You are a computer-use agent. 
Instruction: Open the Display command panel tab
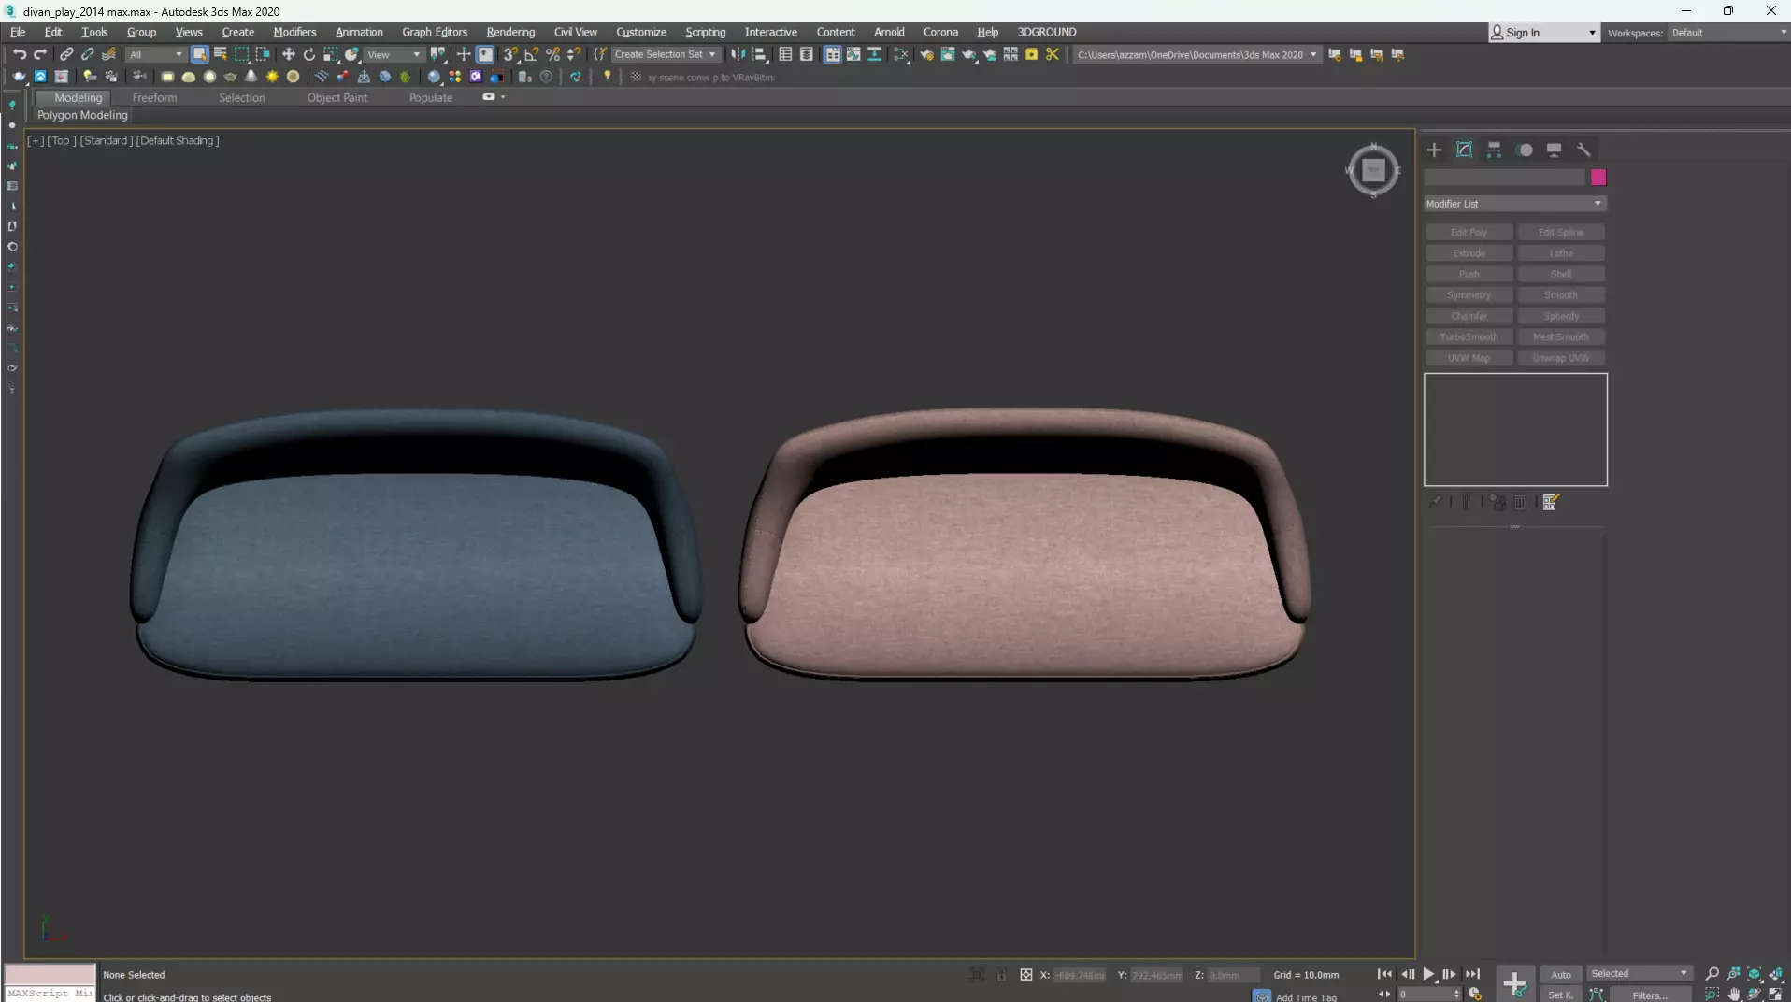[1554, 150]
